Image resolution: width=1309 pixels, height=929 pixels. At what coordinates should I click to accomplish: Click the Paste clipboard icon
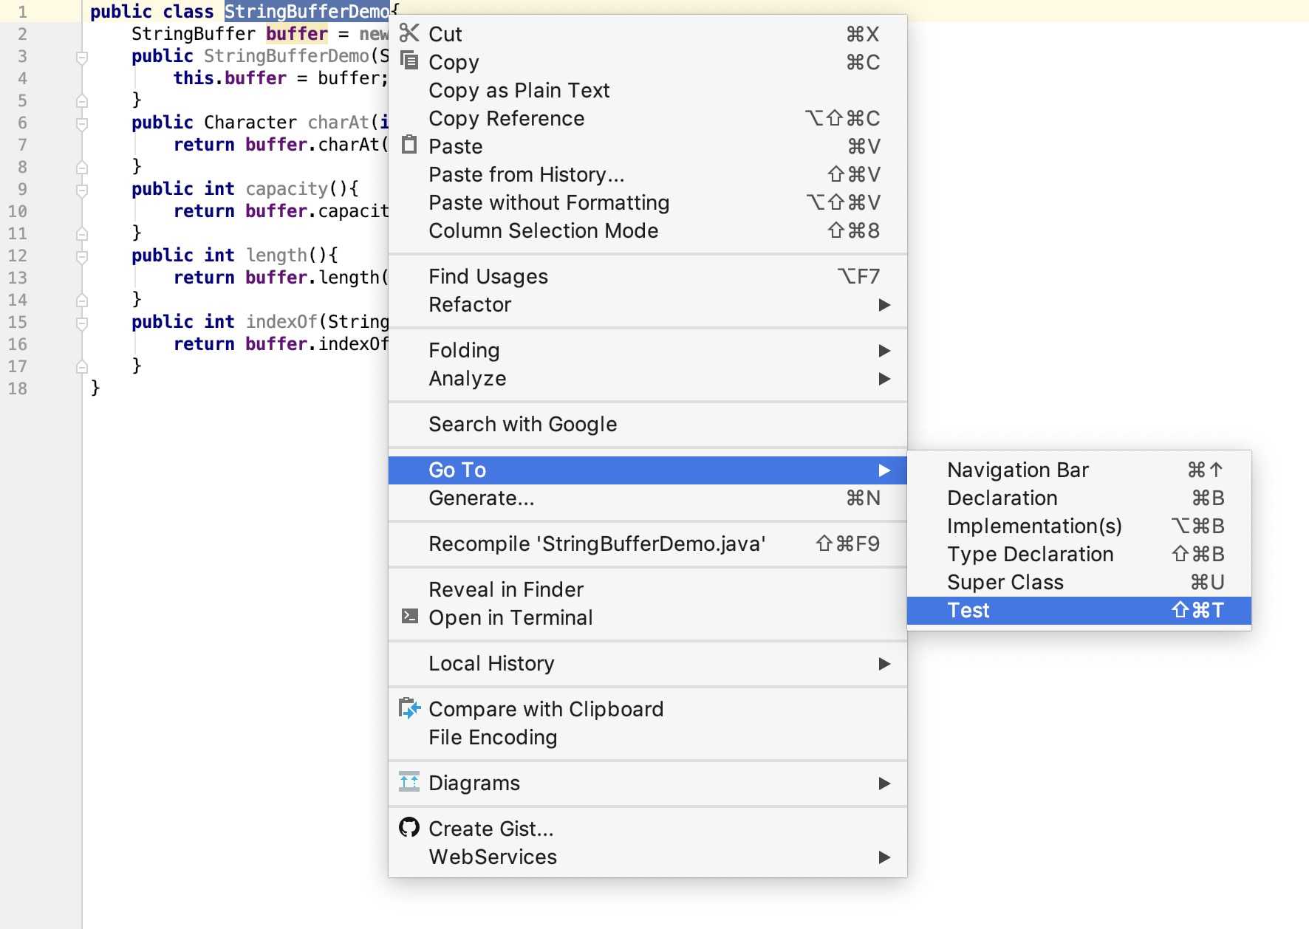(409, 145)
